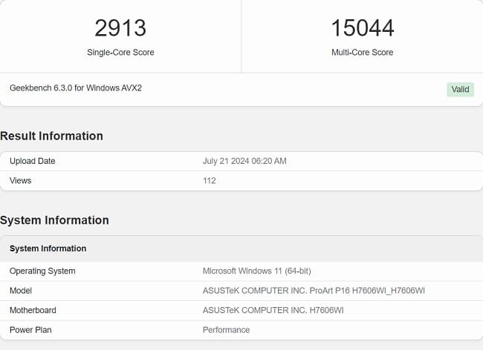Image resolution: width=483 pixels, height=350 pixels.
Task: Click the multi-core score value 15044
Action: click(363, 28)
